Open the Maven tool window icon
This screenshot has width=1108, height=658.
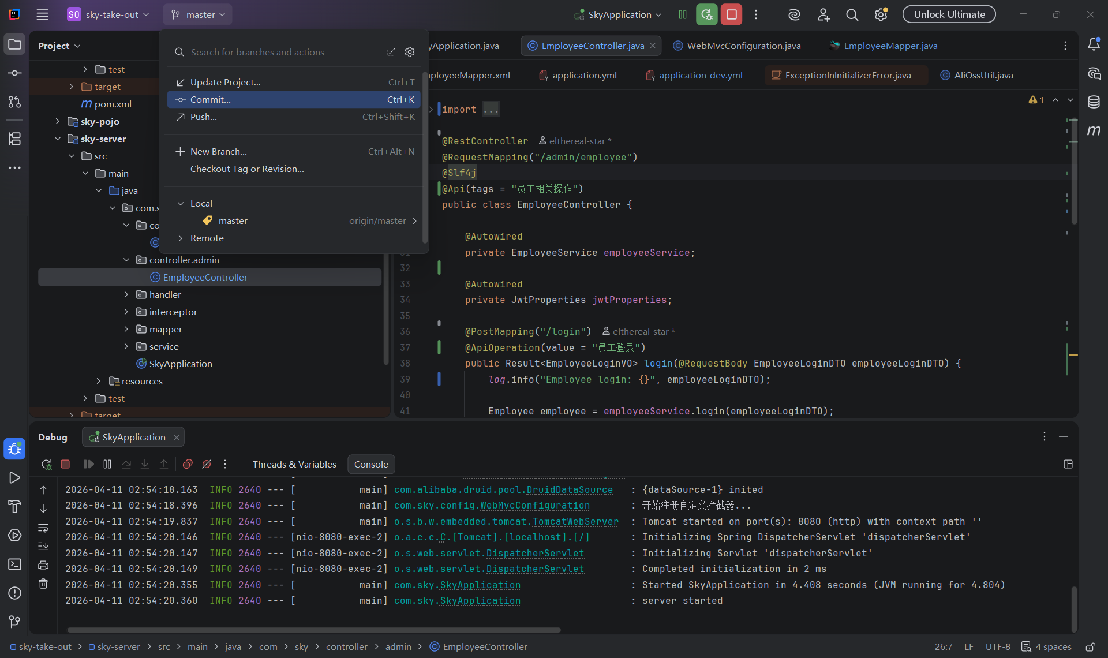pyautogui.click(x=1094, y=130)
